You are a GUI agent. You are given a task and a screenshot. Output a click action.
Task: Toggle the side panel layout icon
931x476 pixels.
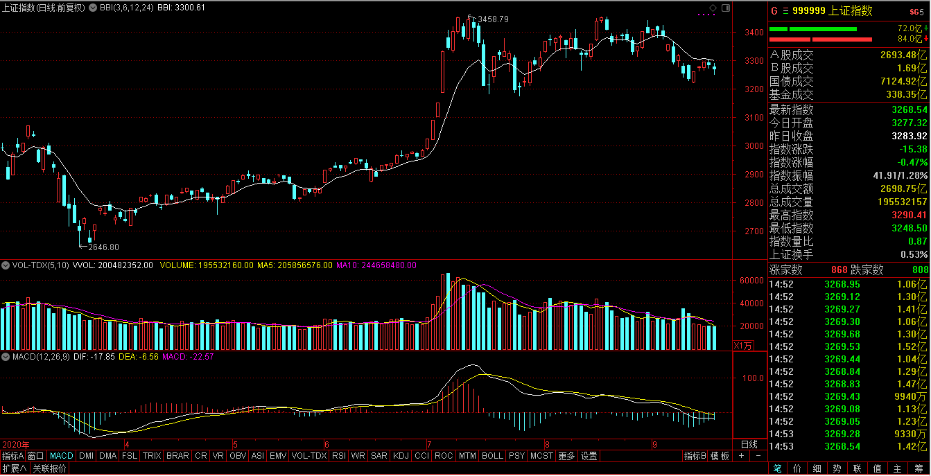coord(726,8)
